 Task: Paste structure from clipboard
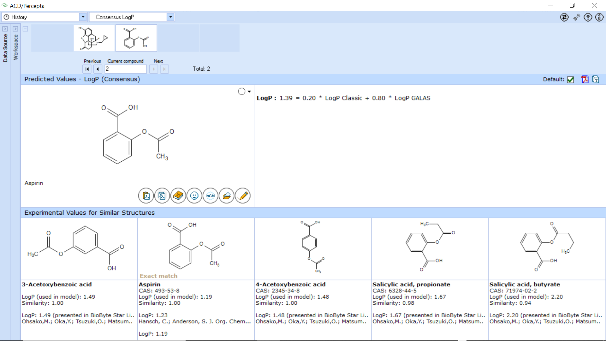pyautogui.click(x=146, y=196)
